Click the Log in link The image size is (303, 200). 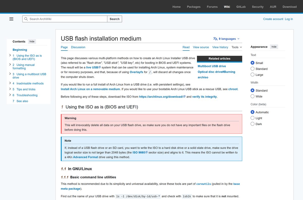click(x=289, y=19)
